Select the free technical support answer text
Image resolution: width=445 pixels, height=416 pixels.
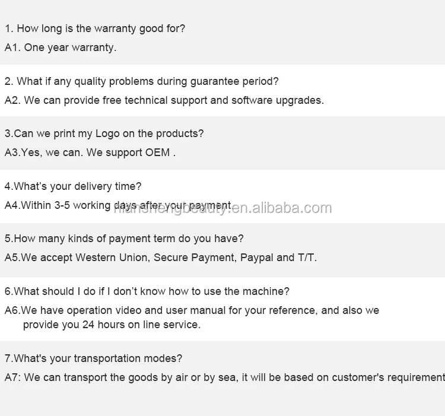coord(164,101)
